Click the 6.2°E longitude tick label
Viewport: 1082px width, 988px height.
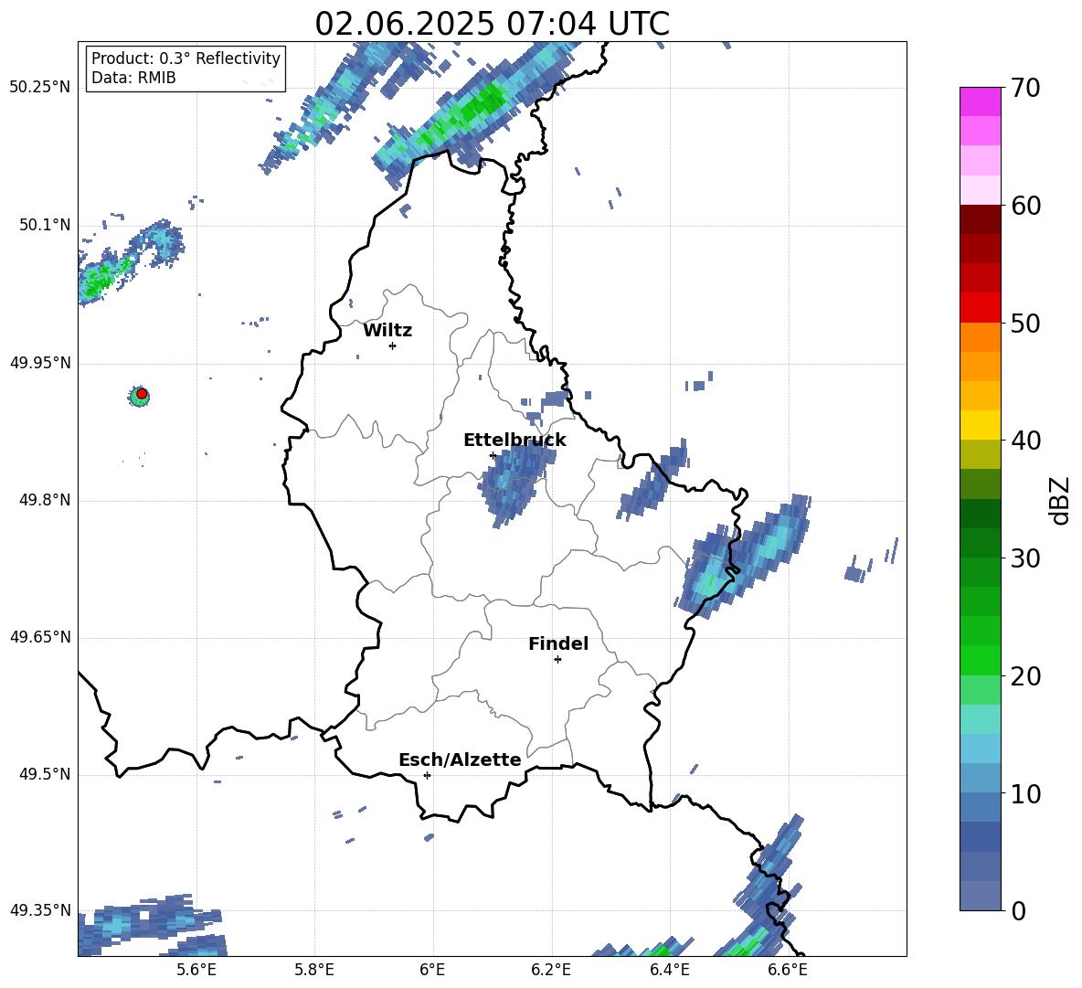tap(551, 970)
